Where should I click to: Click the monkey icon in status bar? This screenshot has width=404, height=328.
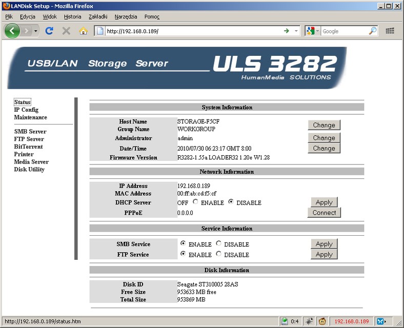click(x=323, y=321)
